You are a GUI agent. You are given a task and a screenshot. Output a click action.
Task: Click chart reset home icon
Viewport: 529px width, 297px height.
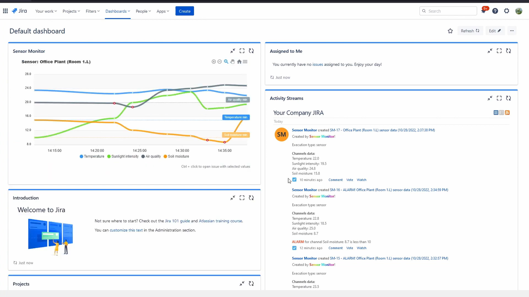[x=239, y=62]
